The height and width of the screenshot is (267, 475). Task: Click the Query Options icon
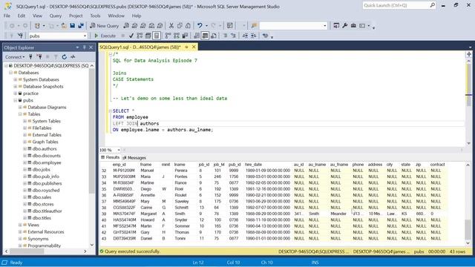click(x=148, y=36)
